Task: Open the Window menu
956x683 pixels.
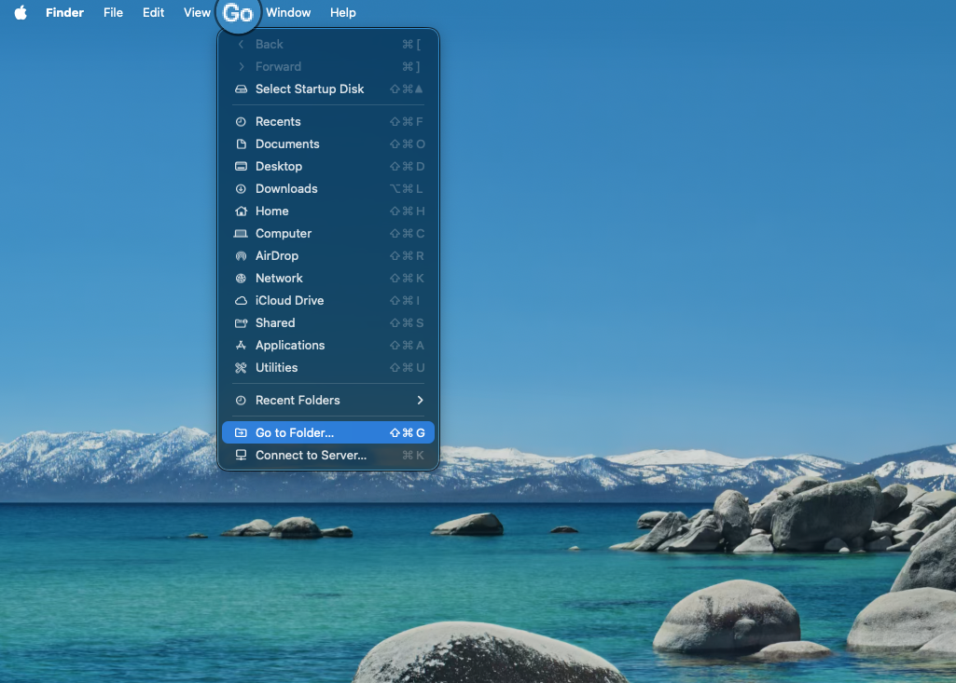Action: tap(288, 12)
